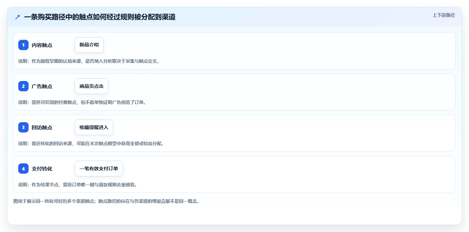Click the 新品介绍 chip
Viewport: 469px width, 232px height.
(x=89, y=45)
